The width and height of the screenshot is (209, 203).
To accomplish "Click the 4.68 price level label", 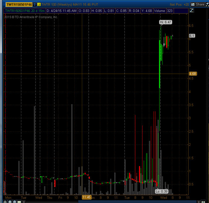I will pyautogui.click(x=193, y=74).
